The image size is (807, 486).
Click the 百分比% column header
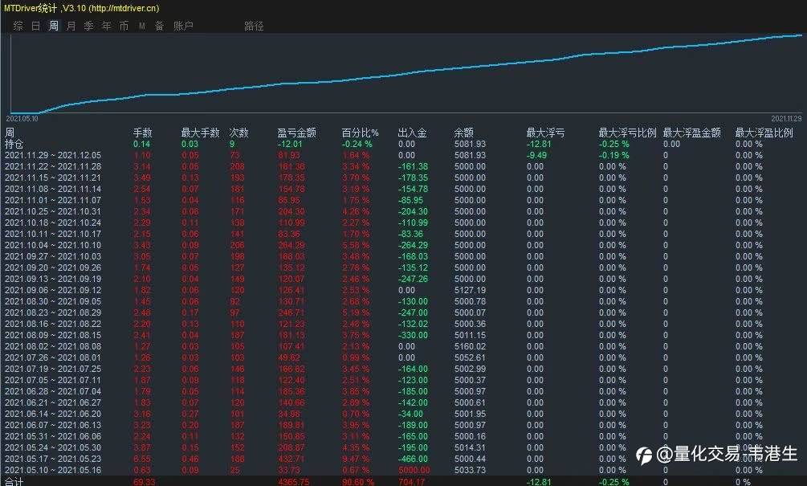(x=360, y=133)
